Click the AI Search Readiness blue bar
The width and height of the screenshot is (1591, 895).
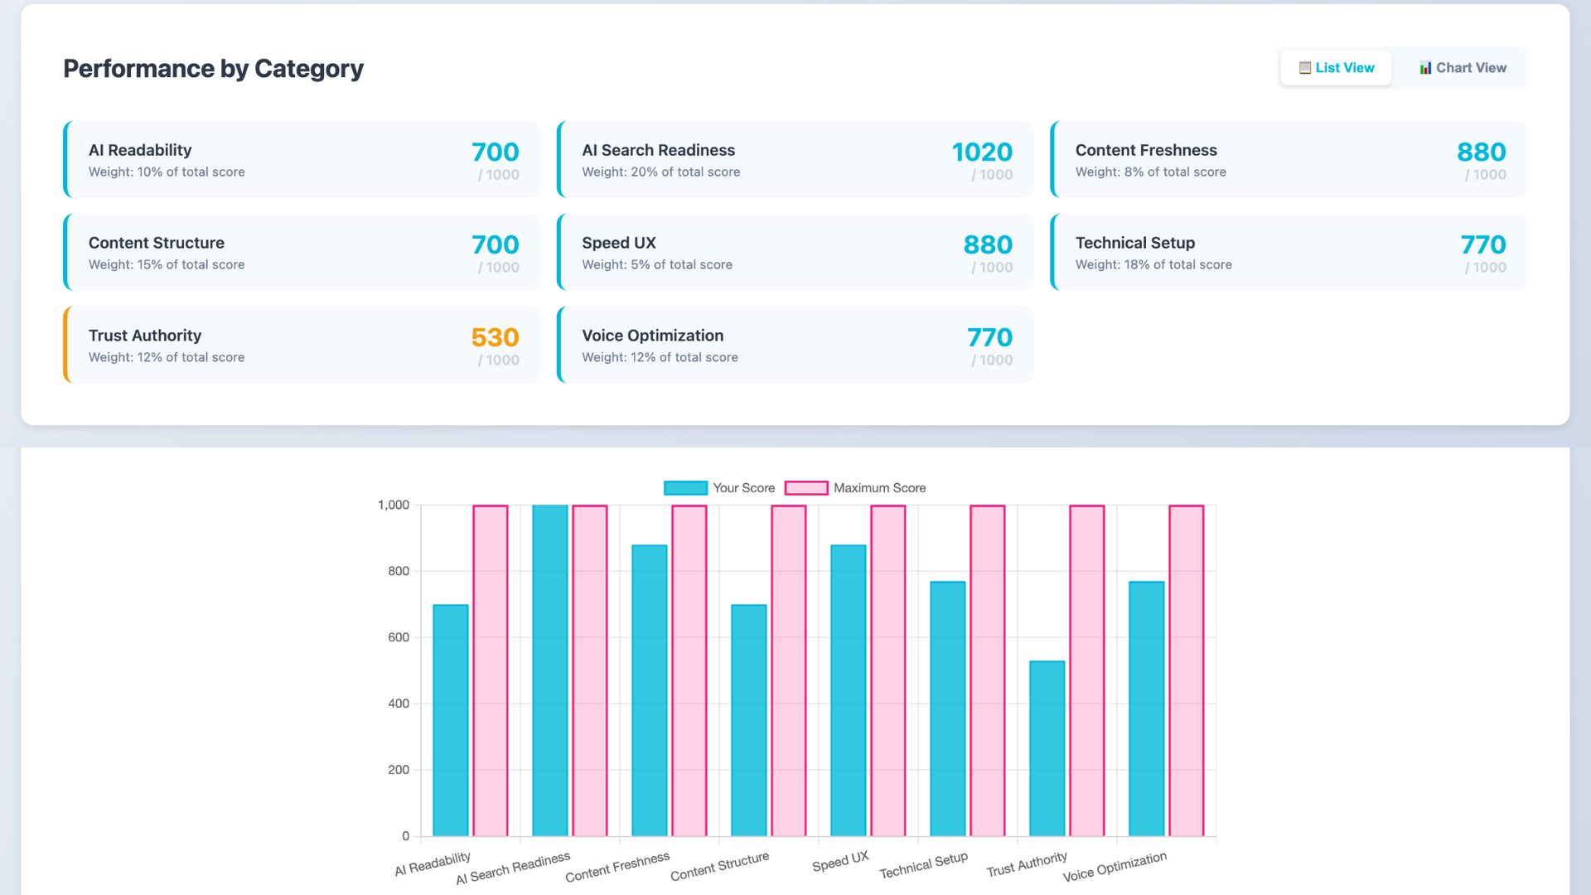(549, 670)
